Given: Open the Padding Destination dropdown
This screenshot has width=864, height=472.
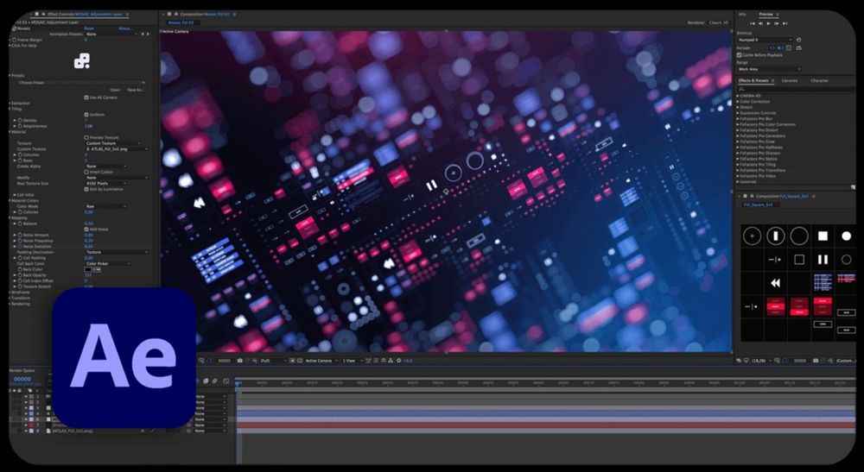Looking at the screenshot, I should click(117, 252).
